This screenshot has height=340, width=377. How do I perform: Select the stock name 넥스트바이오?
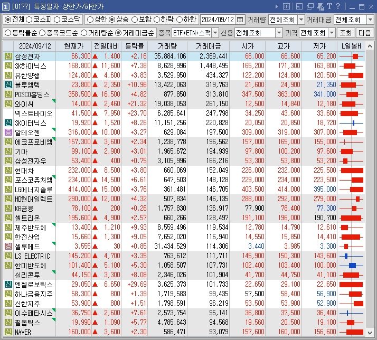[x=33, y=114]
